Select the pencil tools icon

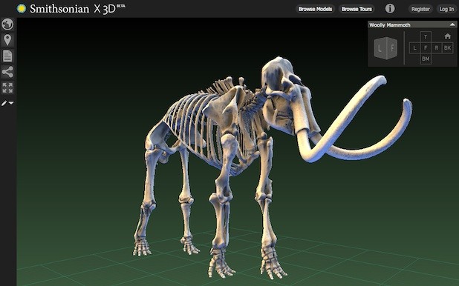[x=4, y=103]
